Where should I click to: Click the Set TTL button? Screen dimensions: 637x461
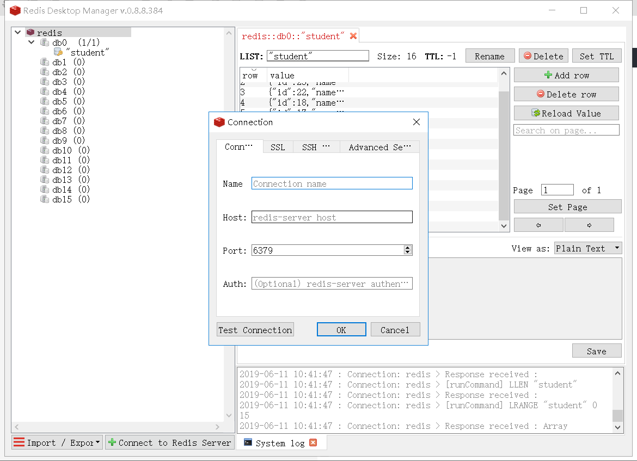point(597,56)
